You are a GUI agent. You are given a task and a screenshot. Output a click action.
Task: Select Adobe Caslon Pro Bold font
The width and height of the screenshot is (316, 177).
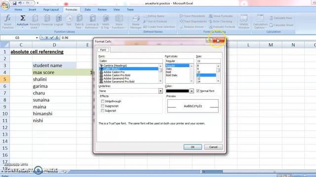coord(117,75)
